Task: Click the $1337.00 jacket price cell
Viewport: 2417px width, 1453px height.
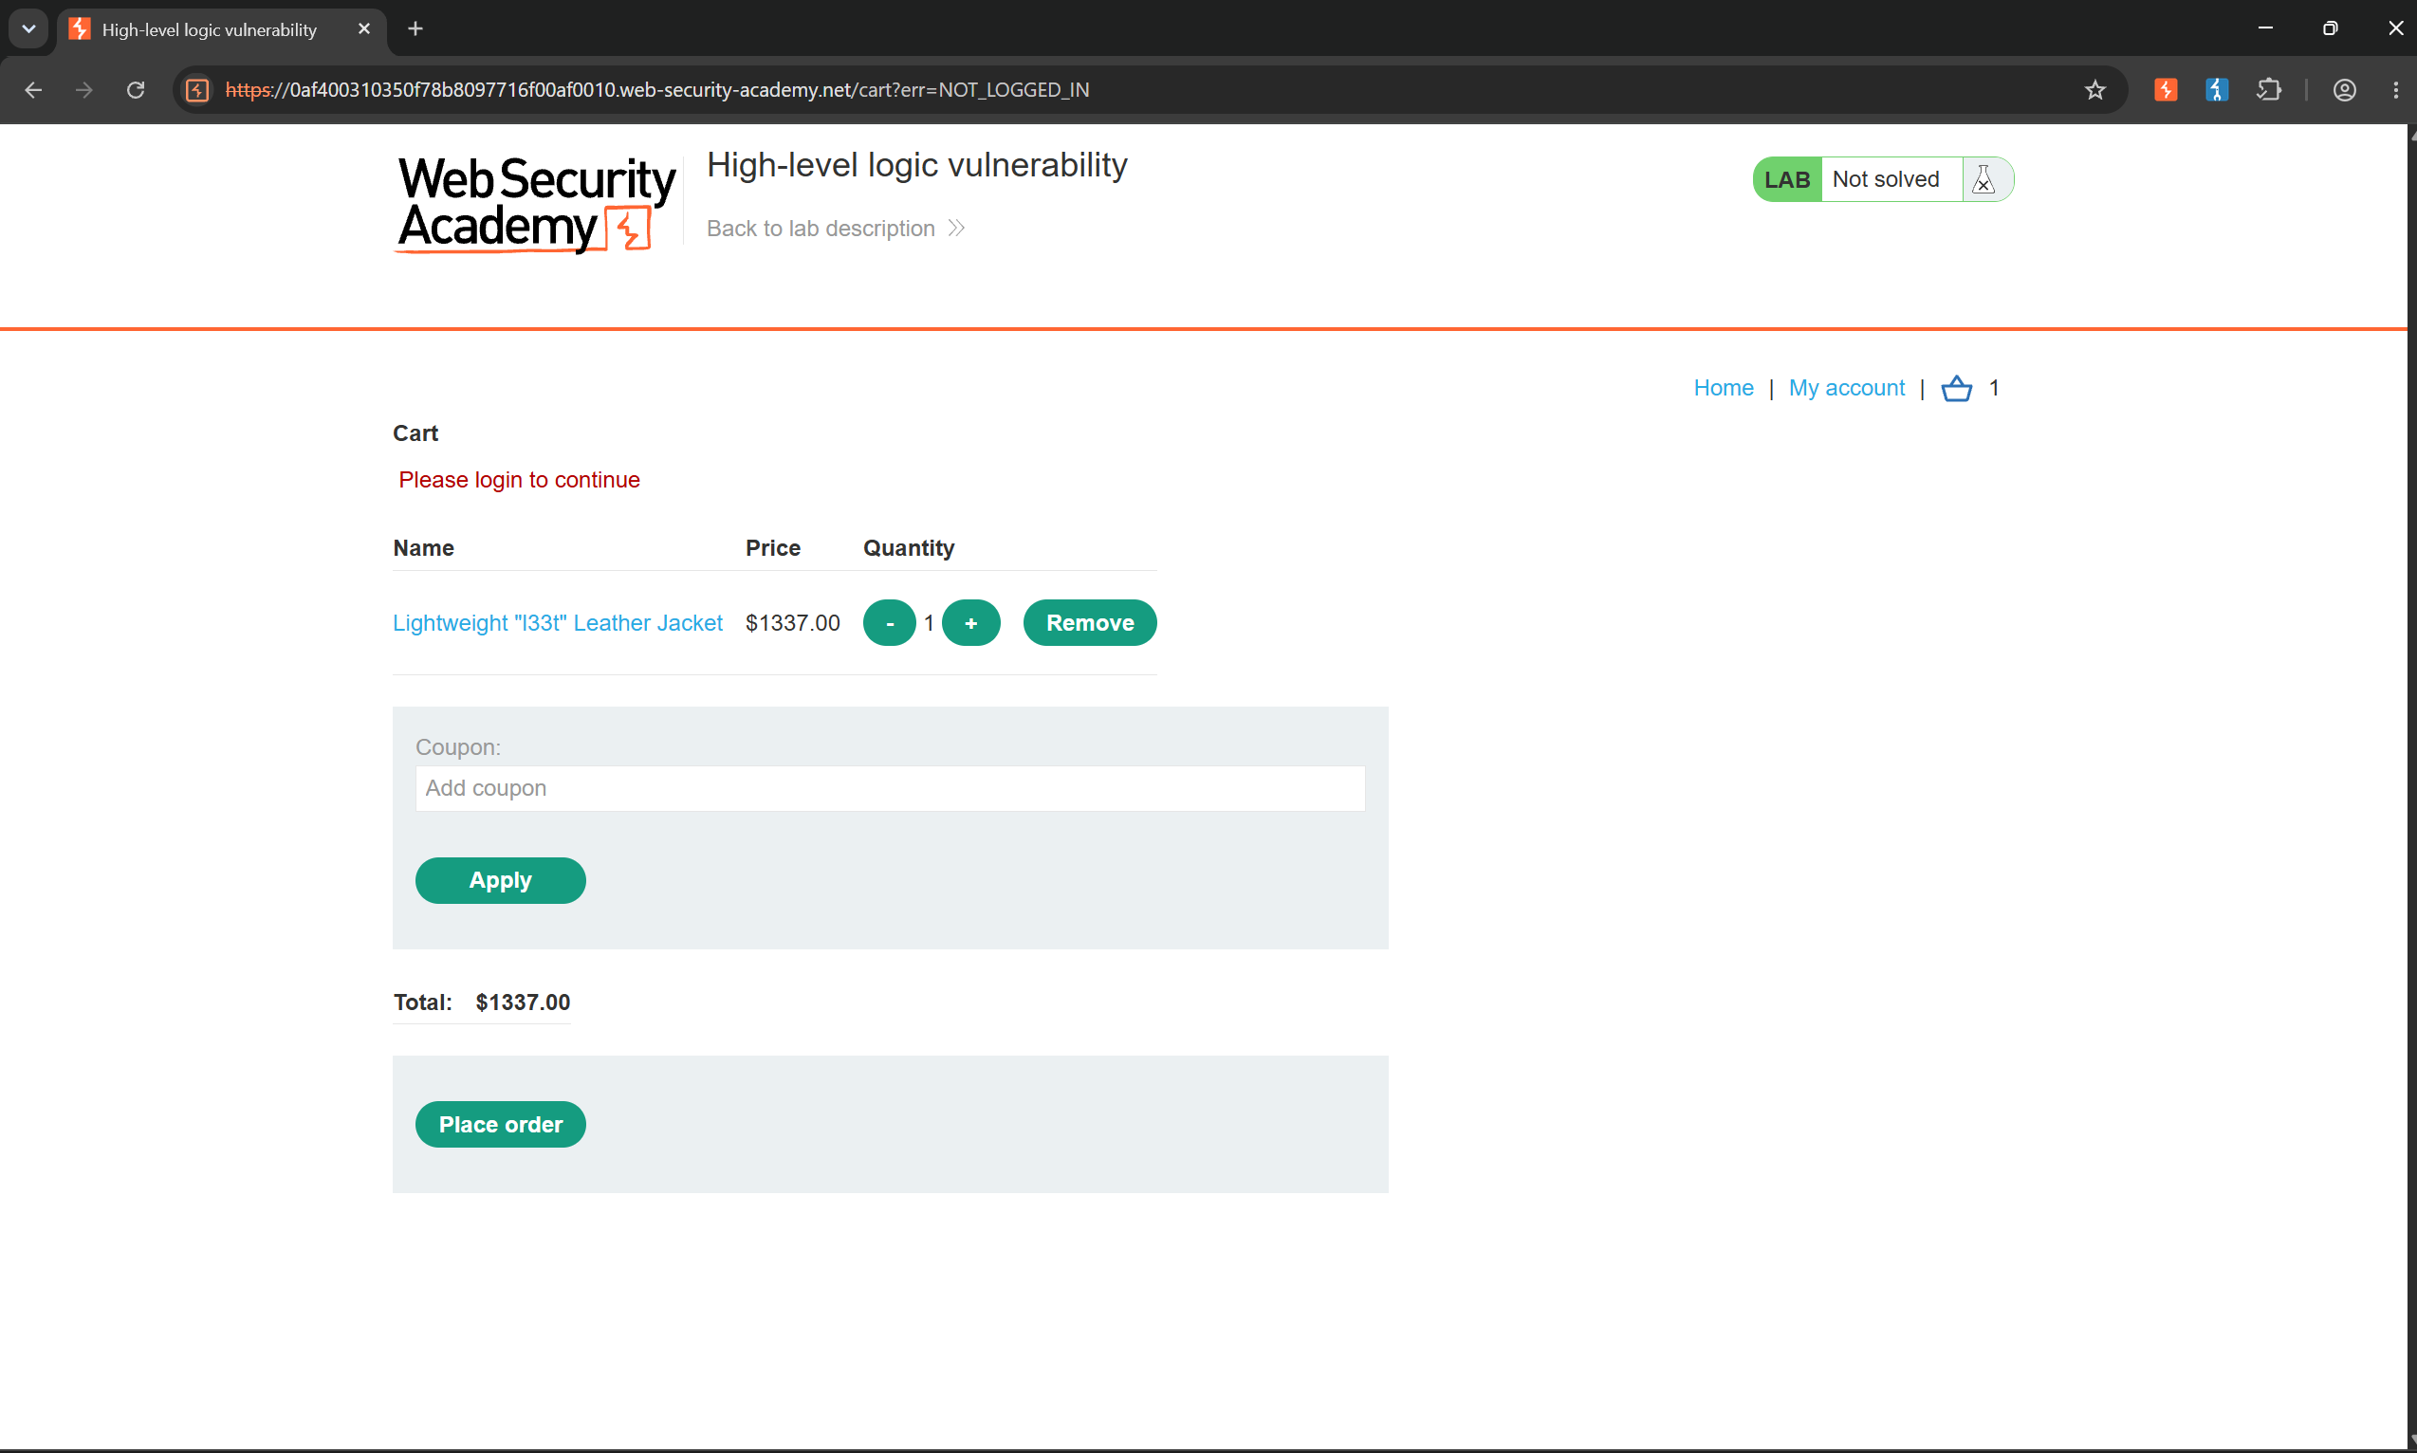Action: tap(792, 623)
